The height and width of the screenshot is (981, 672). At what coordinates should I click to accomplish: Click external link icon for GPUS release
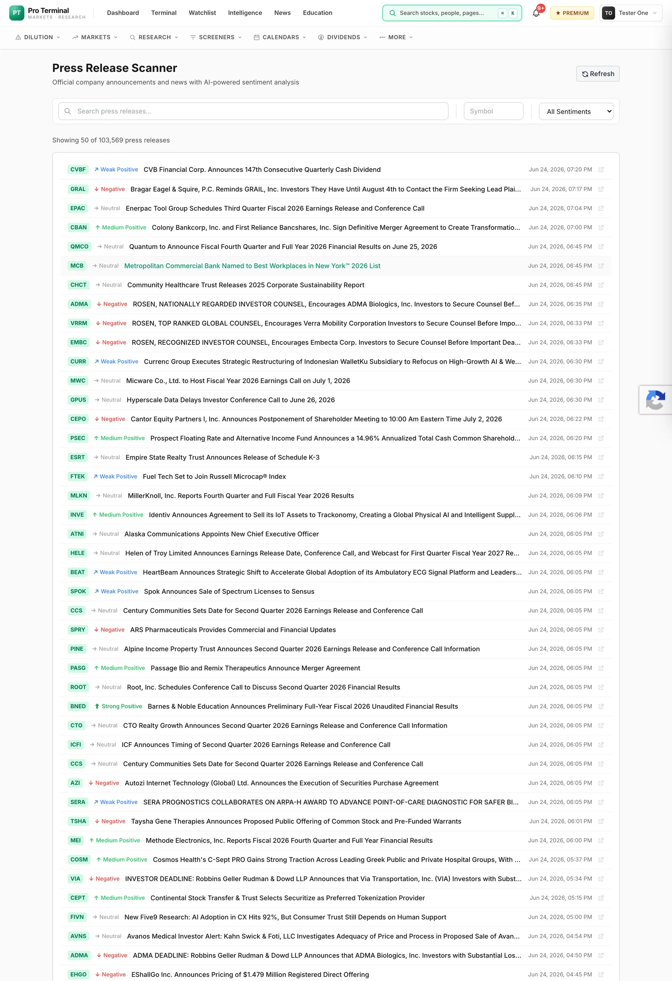pyautogui.click(x=601, y=400)
